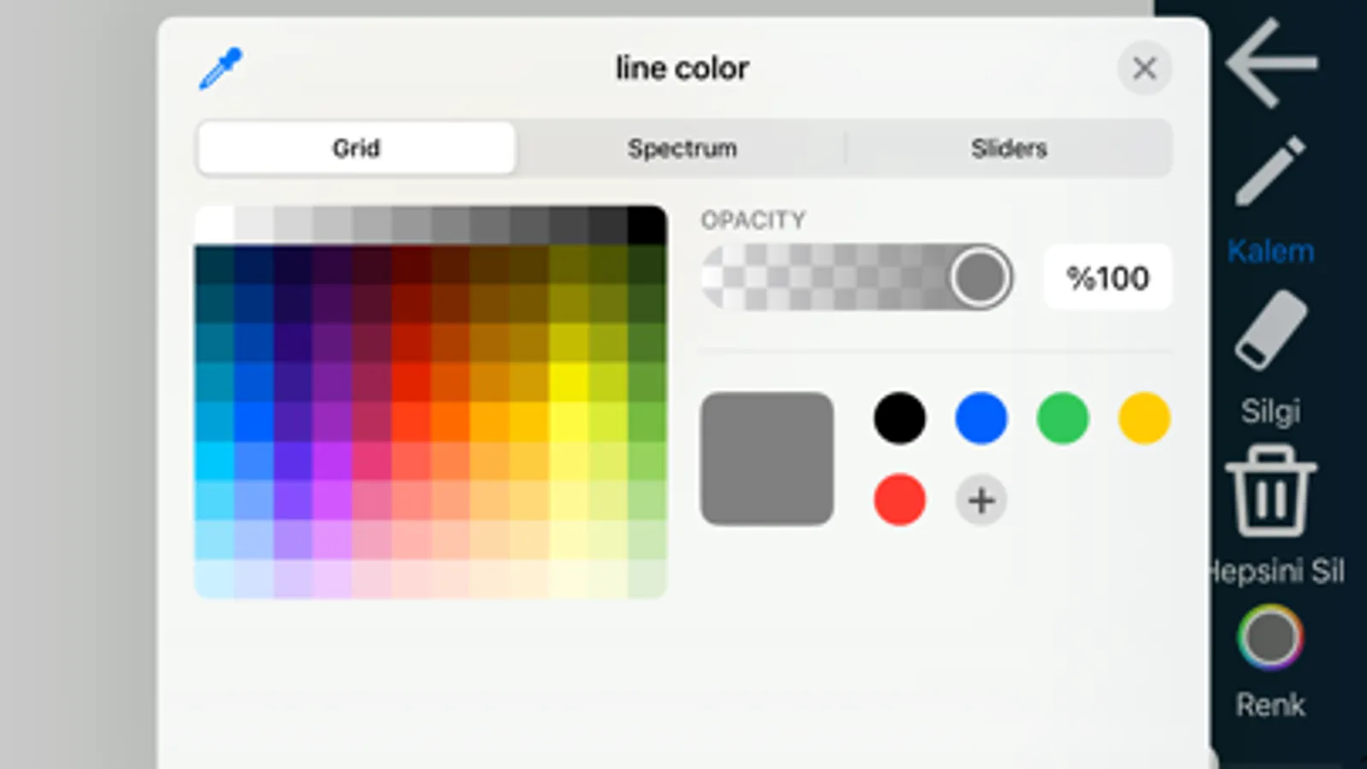Screen dimensions: 1367x769
Task: Select the green saved color swatch
Action: 1063,419
